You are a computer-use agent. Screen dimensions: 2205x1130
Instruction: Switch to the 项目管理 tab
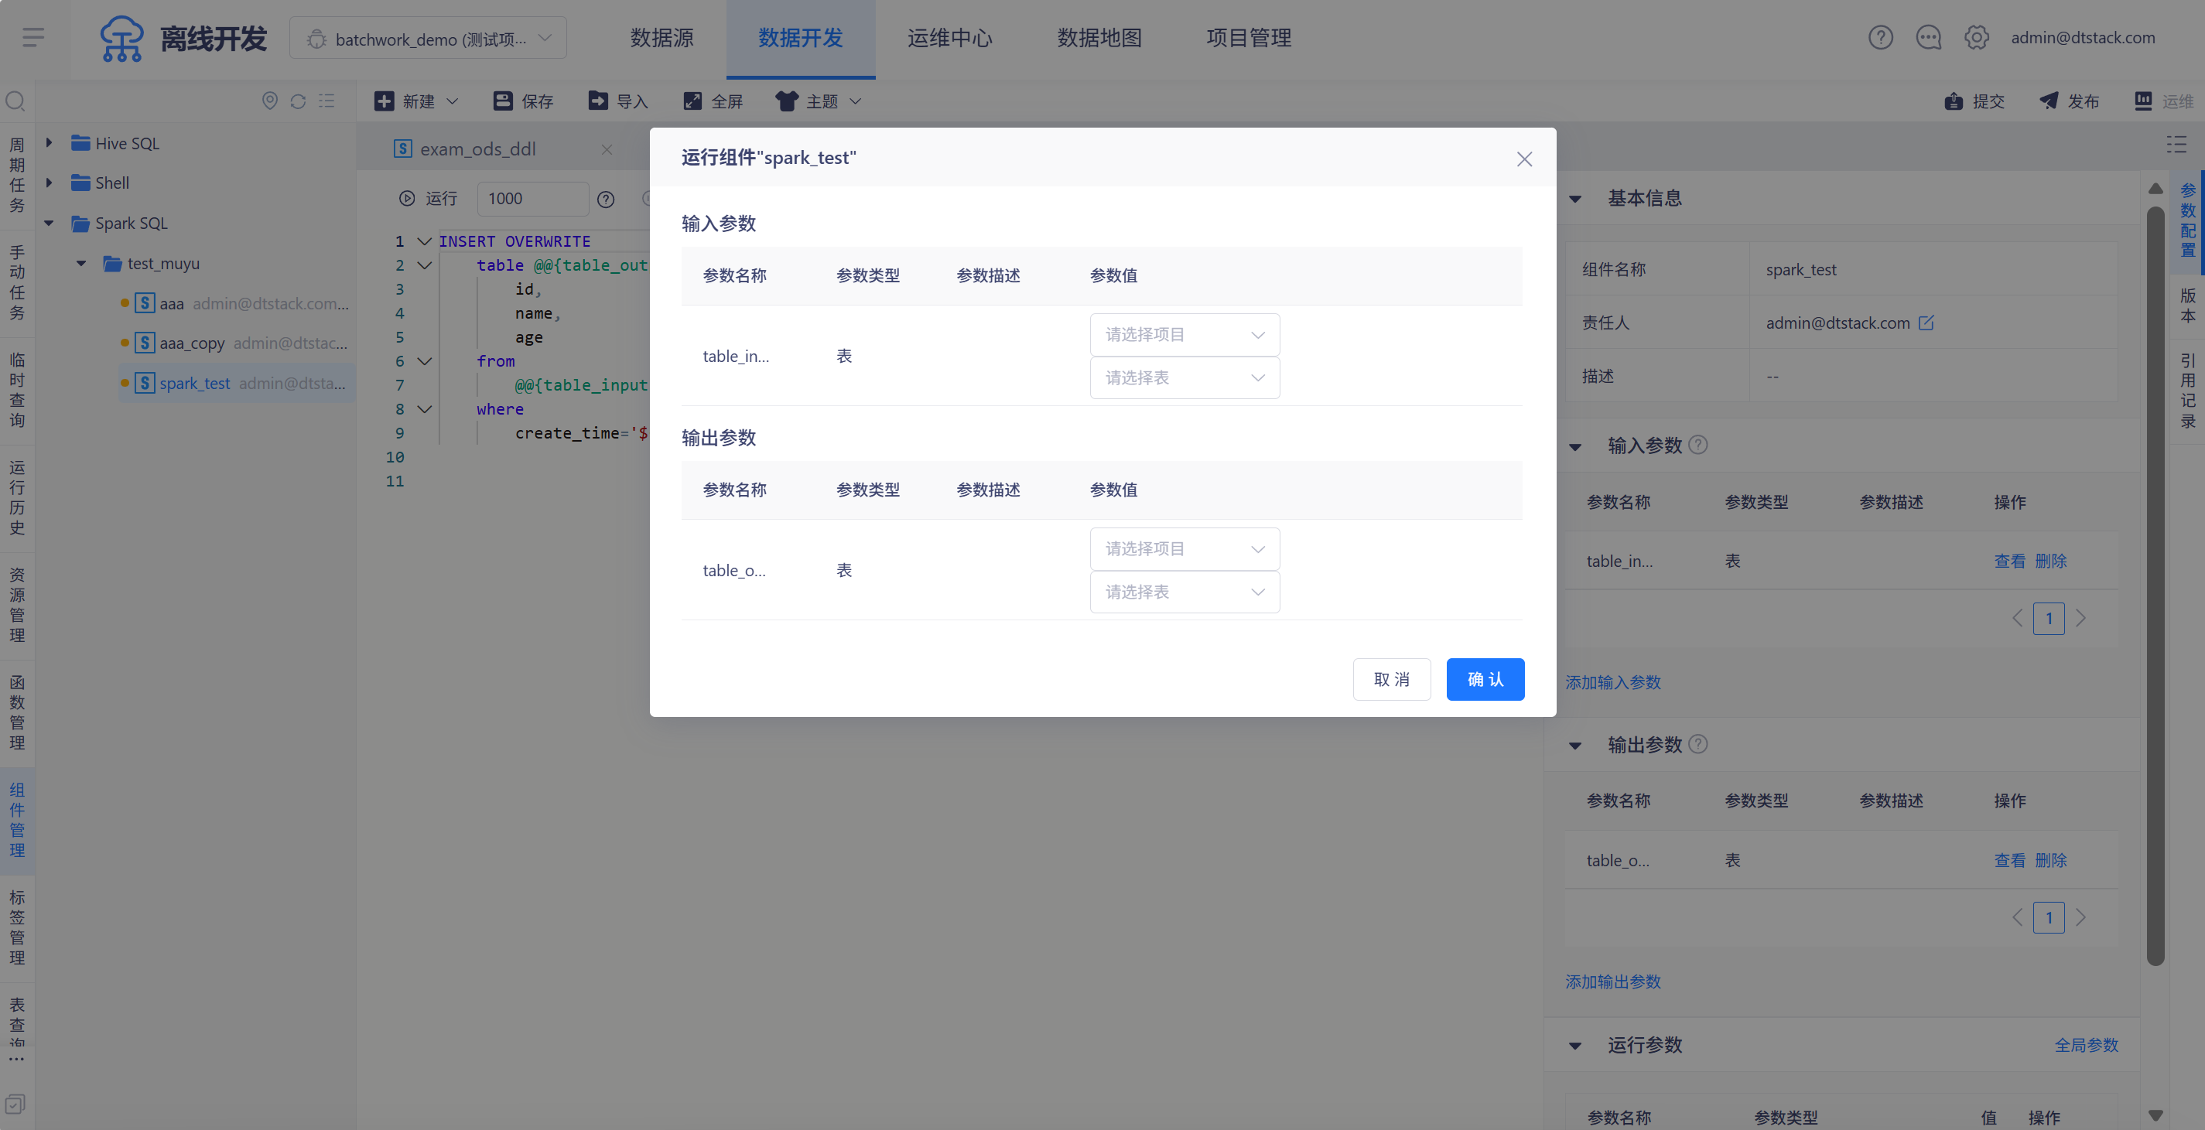click(x=1249, y=39)
